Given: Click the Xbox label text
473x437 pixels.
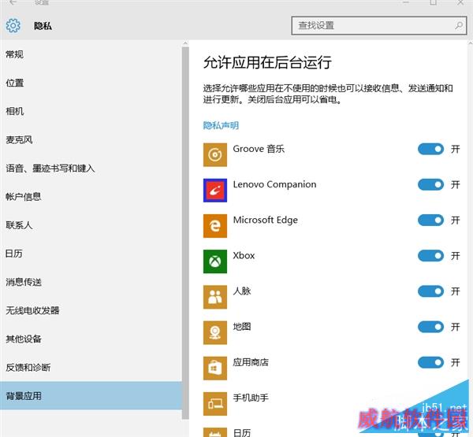Looking at the screenshot, I should [244, 256].
